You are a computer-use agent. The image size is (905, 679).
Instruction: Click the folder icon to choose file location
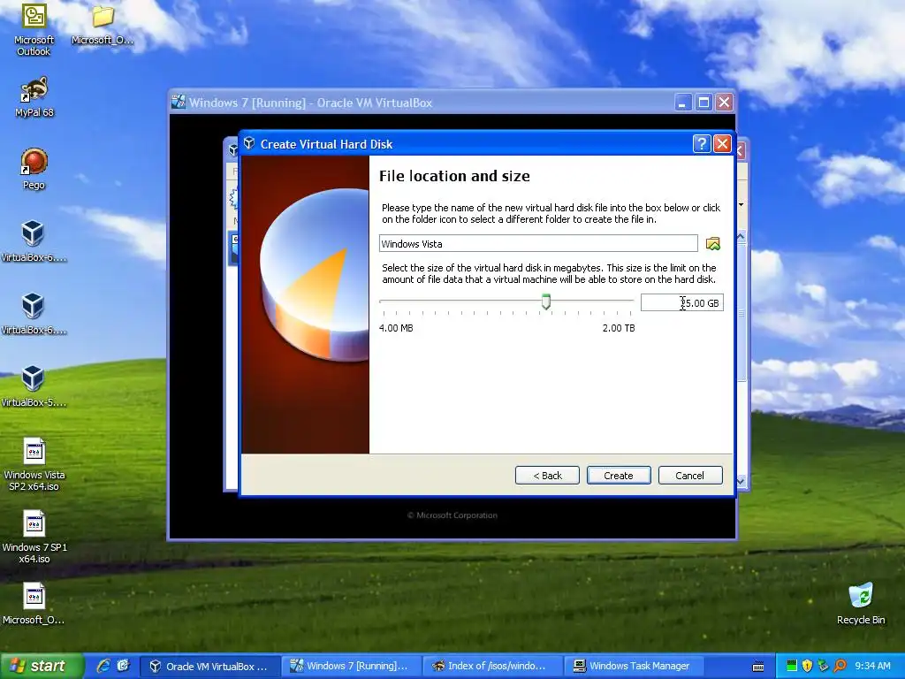713,244
